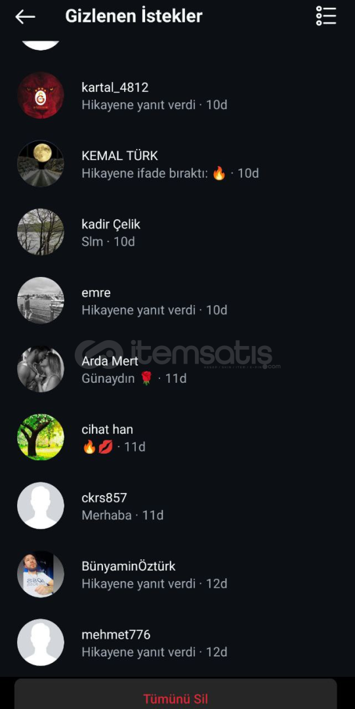Tap ckrs857 default silhouette avatar
355x709 pixels.
click(41, 505)
